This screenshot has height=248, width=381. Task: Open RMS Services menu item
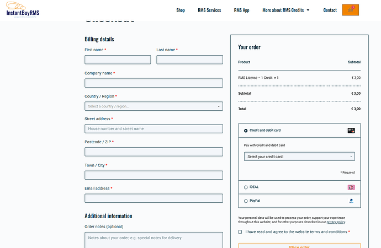(x=209, y=10)
